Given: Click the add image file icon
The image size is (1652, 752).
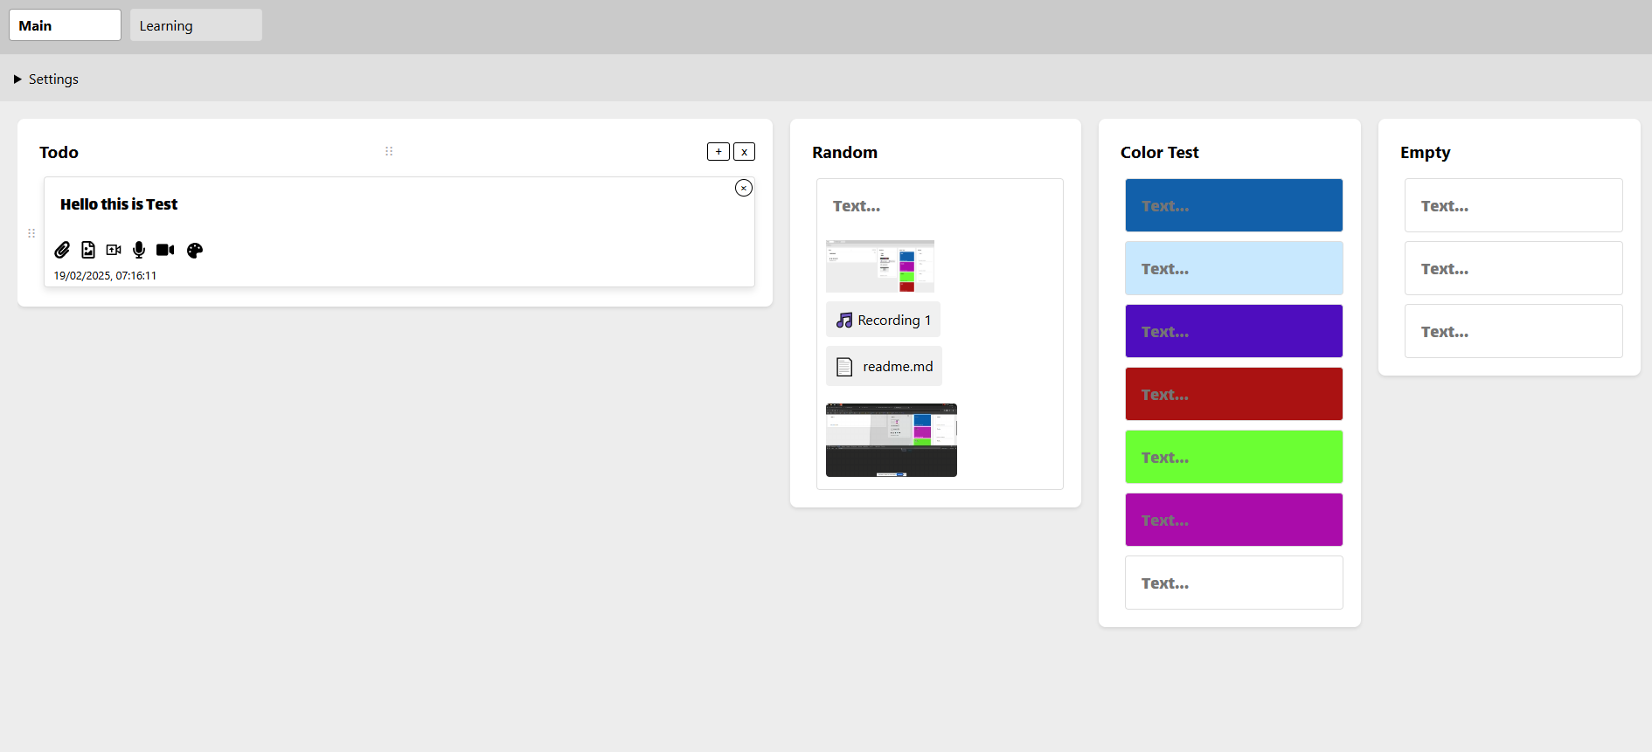Looking at the screenshot, I should click(x=88, y=250).
